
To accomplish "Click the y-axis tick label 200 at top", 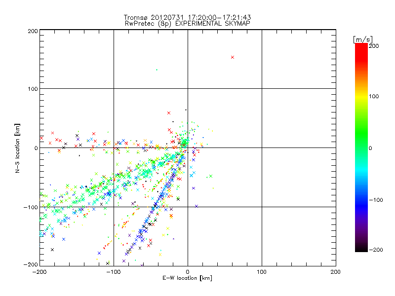I will [x=32, y=31].
